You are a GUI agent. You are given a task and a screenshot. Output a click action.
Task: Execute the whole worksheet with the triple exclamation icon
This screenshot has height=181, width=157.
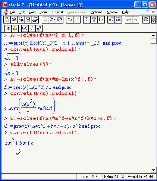(x=39, y=28)
